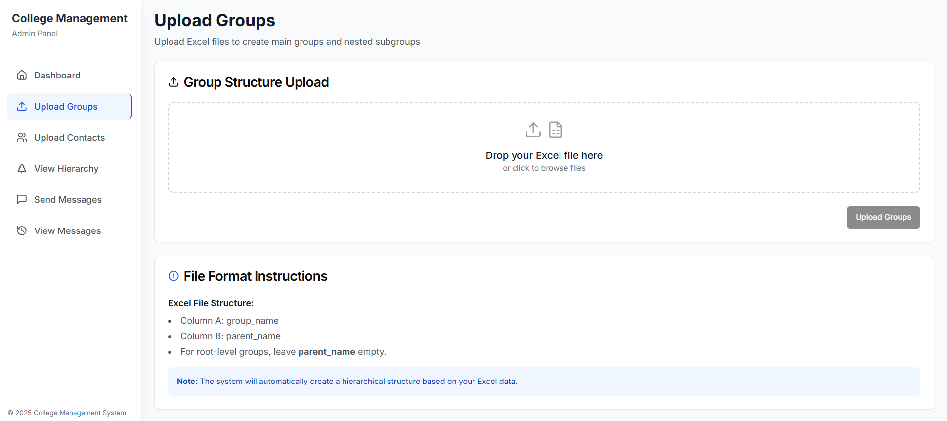
Task: Open the Dashboard menu item
Action: [70, 75]
